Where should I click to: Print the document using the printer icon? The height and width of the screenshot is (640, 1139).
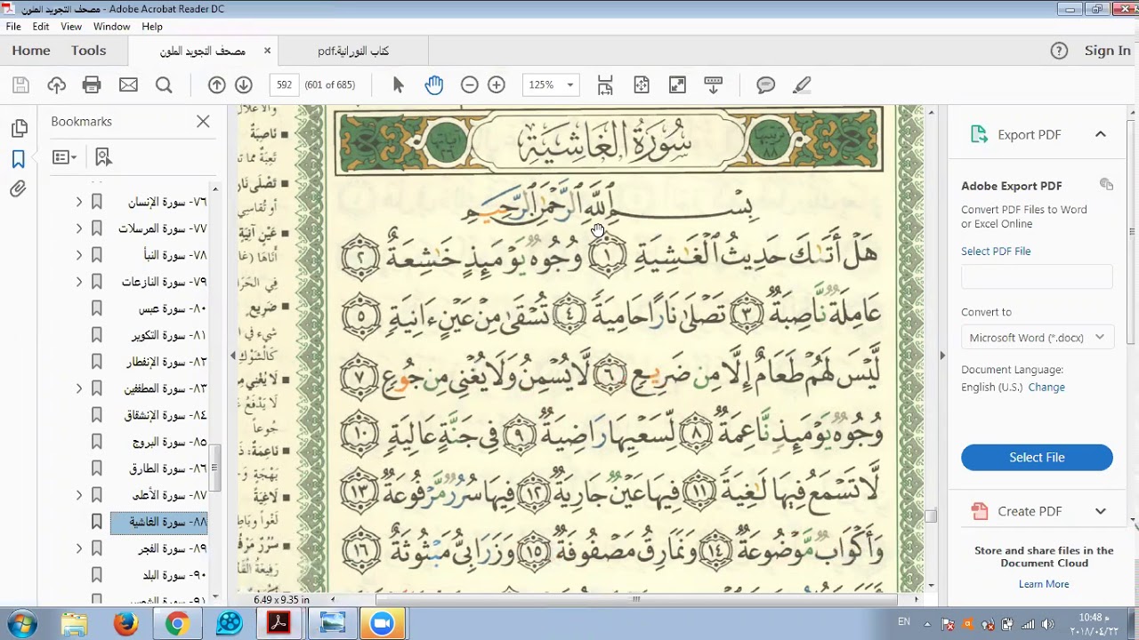click(92, 85)
